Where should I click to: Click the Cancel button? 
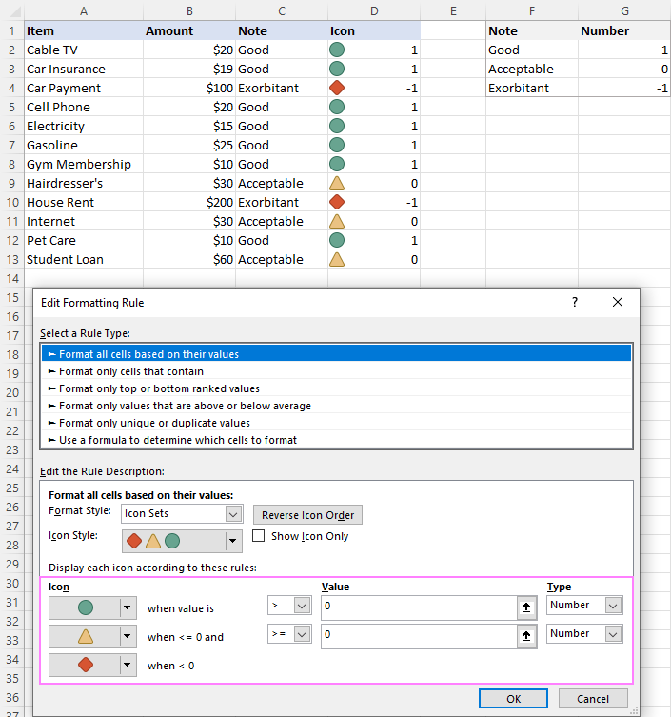point(593,699)
